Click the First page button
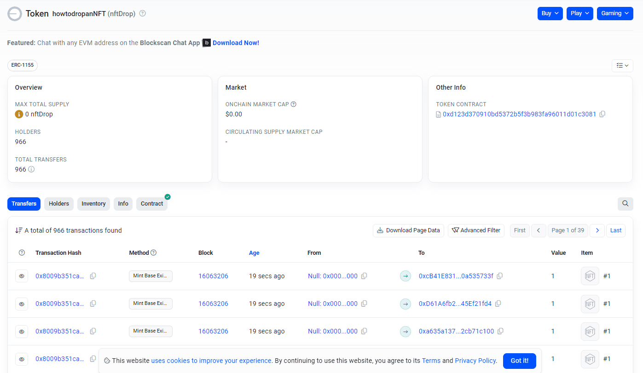This screenshot has width=643, height=373. 520,230
